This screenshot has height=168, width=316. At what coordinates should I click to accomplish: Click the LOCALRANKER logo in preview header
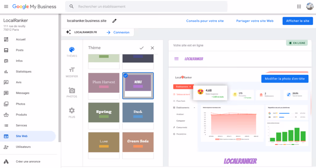click(194, 59)
